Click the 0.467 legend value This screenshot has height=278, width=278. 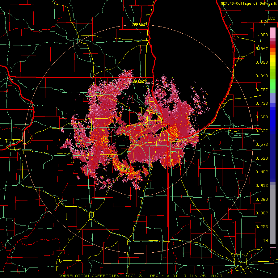262,172
